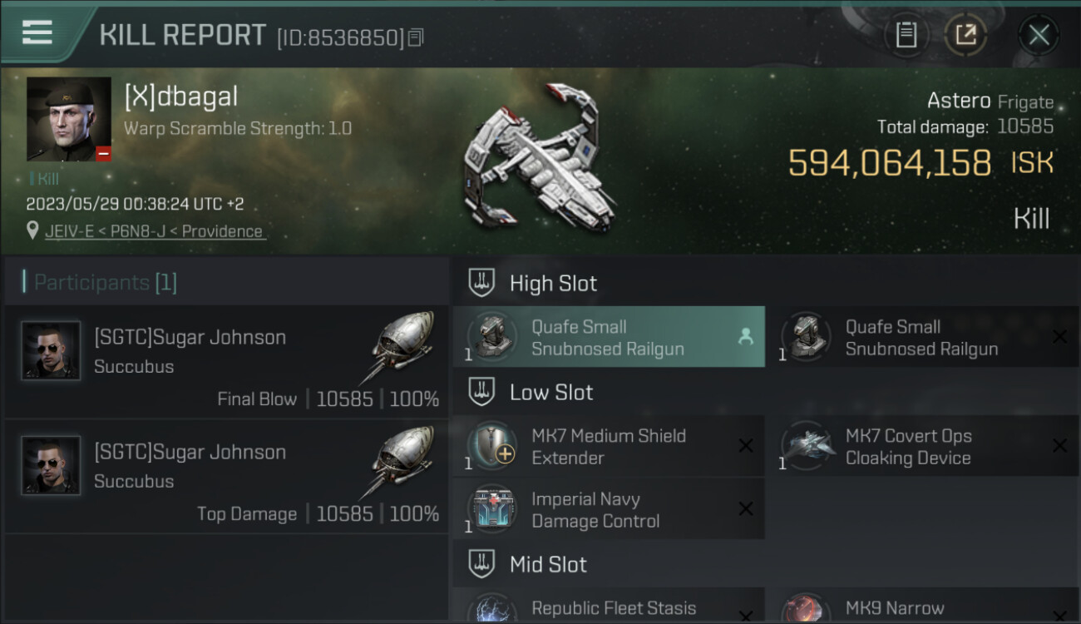The width and height of the screenshot is (1081, 624).
Task: Select MK7 Medium Shield Extender module
Action: click(x=609, y=446)
